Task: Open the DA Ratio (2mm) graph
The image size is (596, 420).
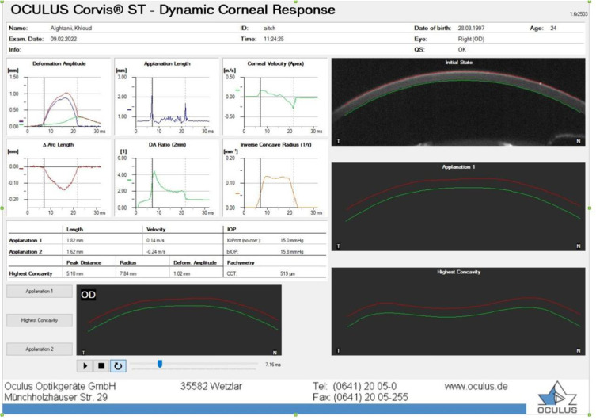Action: 167,178
